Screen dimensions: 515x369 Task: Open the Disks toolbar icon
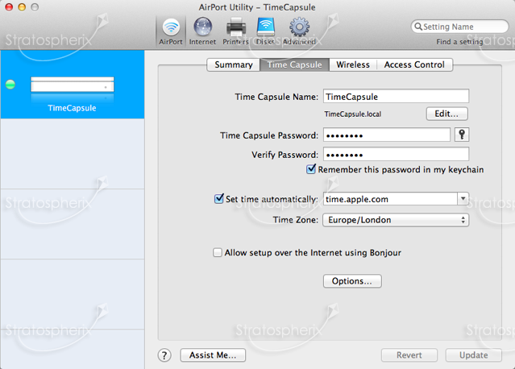(265, 31)
